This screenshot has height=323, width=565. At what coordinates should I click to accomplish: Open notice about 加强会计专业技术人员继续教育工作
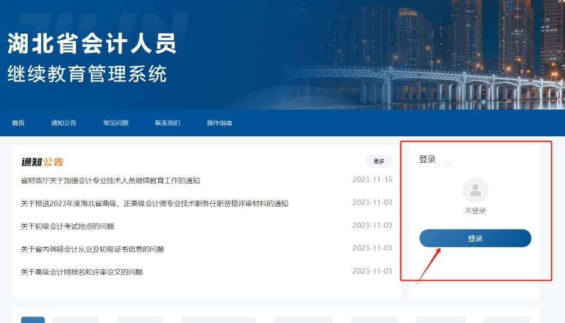click(x=110, y=180)
